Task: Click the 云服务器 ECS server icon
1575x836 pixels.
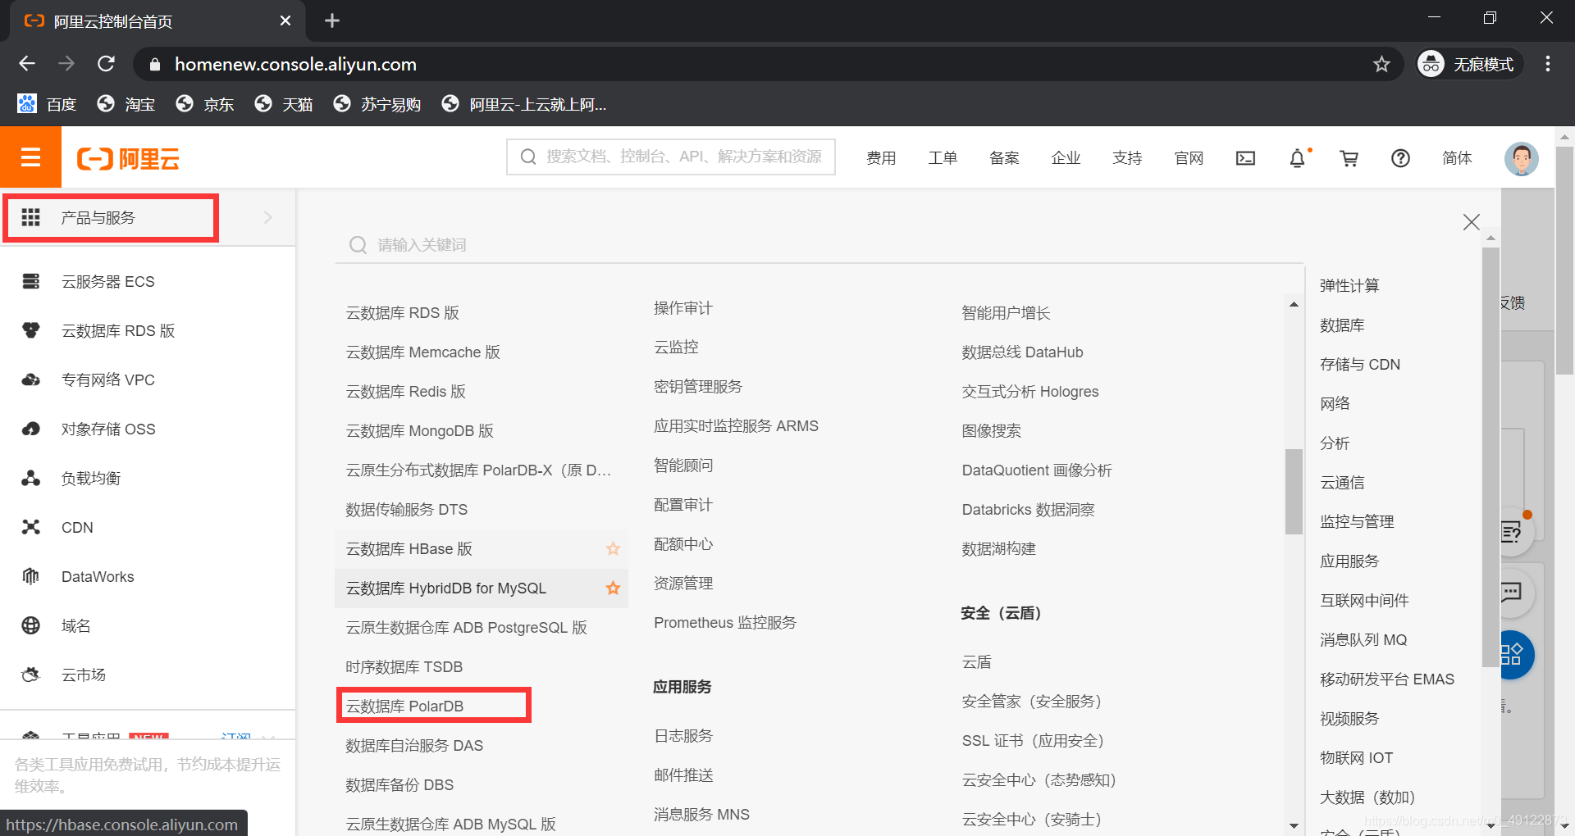Action: pyautogui.click(x=30, y=281)
